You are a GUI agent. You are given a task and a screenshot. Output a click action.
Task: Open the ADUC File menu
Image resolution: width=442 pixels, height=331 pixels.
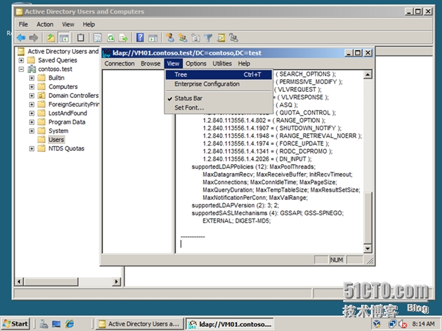tap(23, 25)
